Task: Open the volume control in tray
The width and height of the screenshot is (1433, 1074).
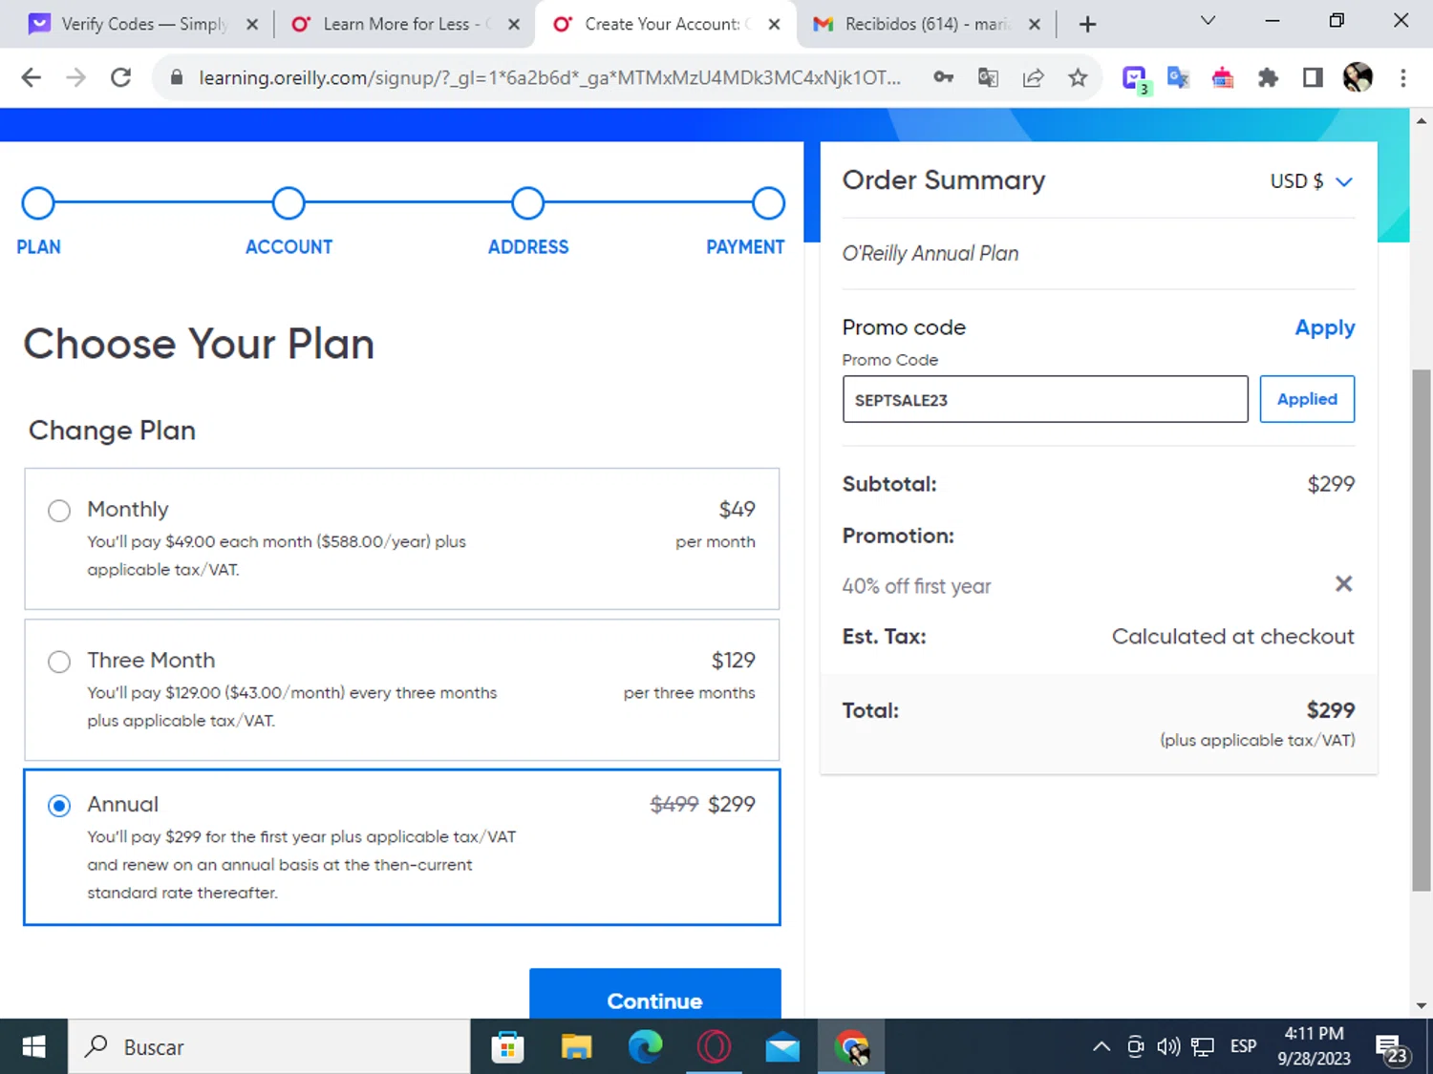Action: point(1168,1046)
